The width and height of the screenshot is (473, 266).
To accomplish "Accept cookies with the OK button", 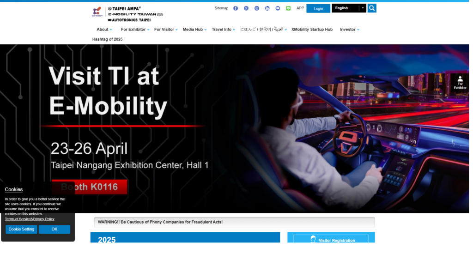I will pyautogui.click(x=55, y=229).
